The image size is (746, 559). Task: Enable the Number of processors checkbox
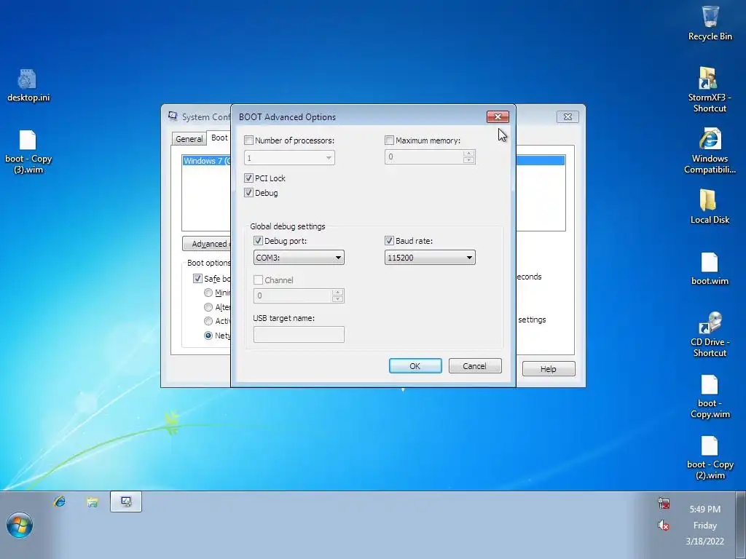click(x=248, y=140)
